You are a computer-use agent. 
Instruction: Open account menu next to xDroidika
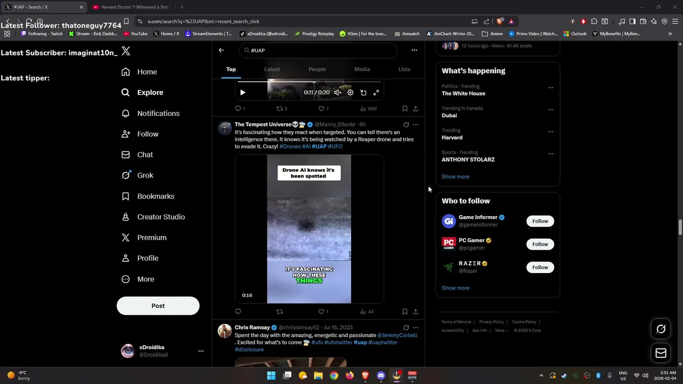pyautogui.click(x=201, y=351)
